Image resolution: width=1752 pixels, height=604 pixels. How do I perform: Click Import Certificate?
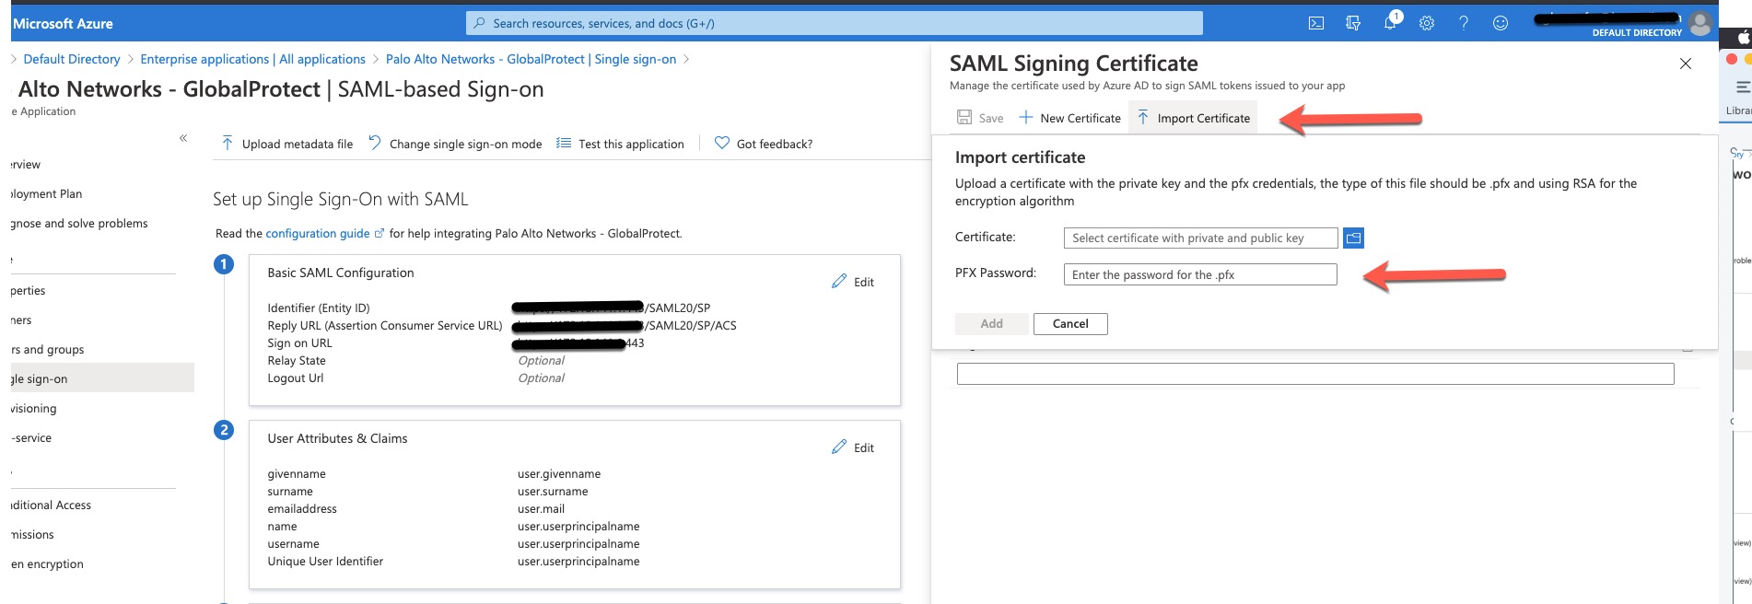coord(1193,118)
